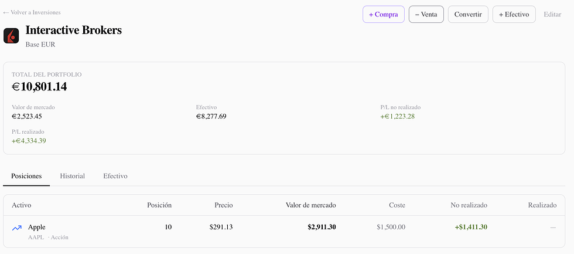Click the unrealized gain +$1,411.30

point(471,227)
